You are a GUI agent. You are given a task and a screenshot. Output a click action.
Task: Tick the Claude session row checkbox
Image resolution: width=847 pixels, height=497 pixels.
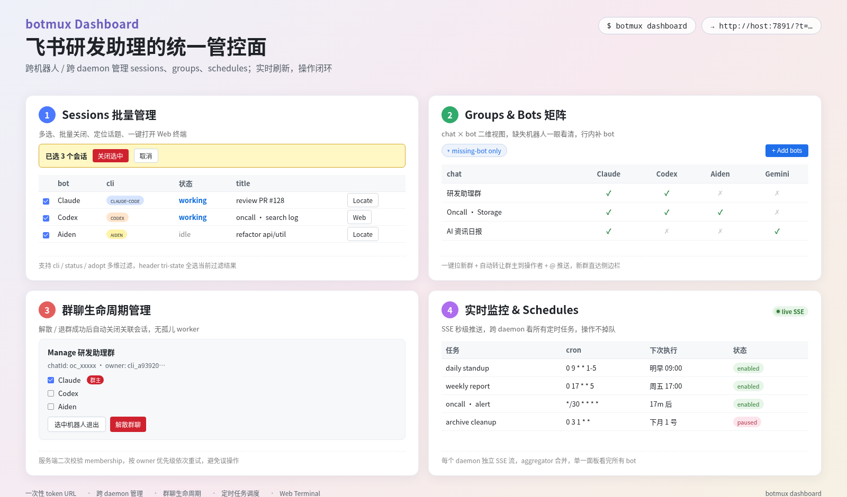(x=46, y=201)
